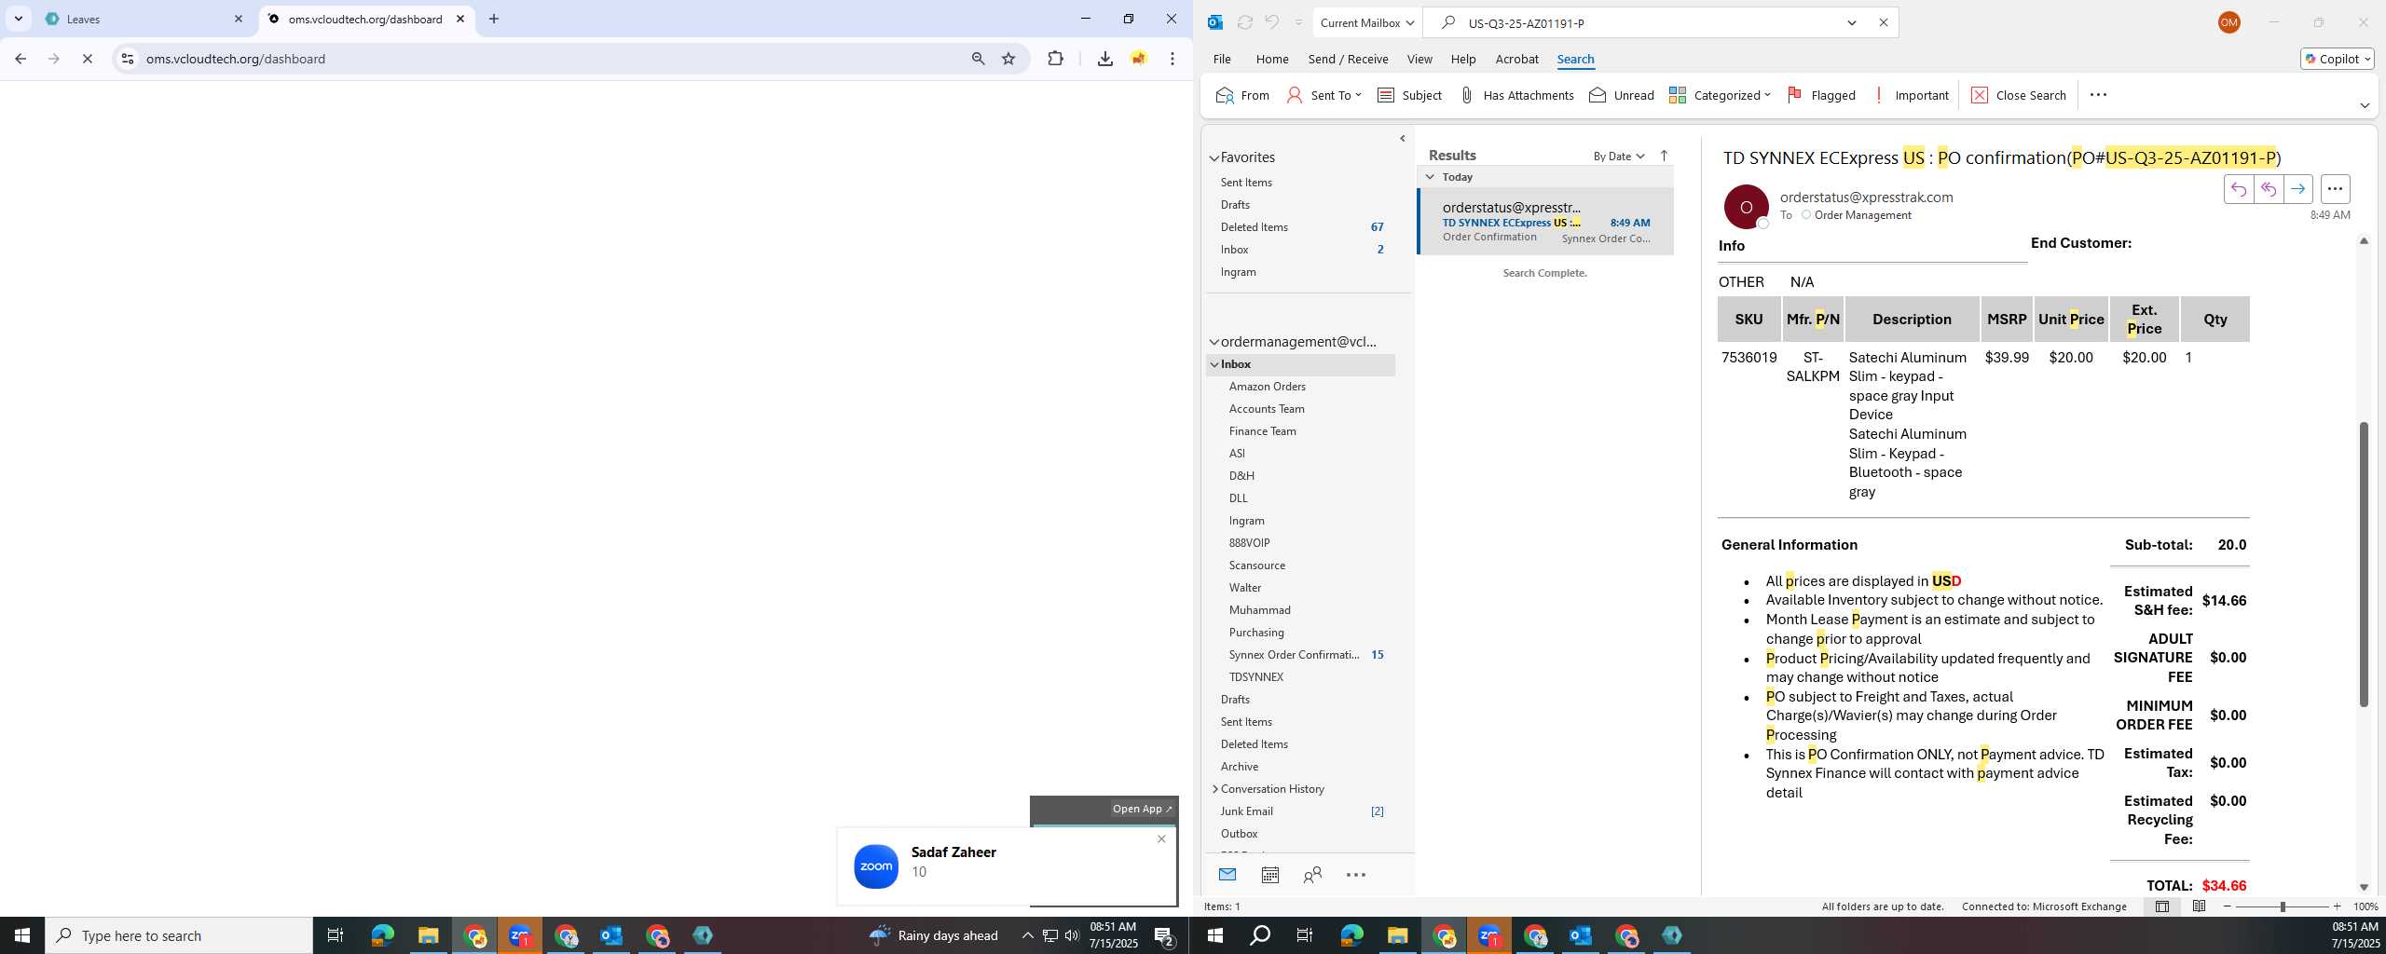Click the reading pane vertical scrollbar
Screen dimensions: 2386x954
click(x=2364, y=564)
